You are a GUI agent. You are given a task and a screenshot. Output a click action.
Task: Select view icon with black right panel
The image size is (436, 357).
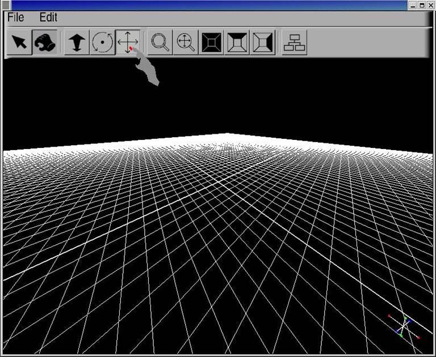tap(262, 42)
